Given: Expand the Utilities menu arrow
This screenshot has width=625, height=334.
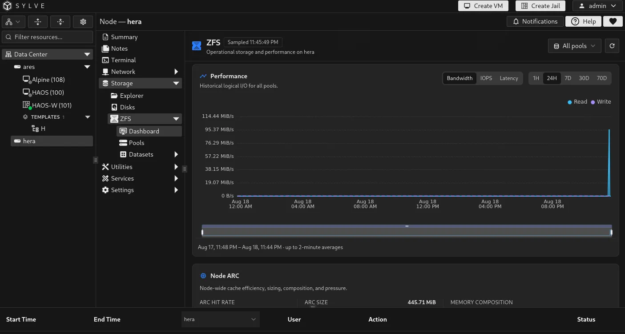Looking at the screenshot, I should [x=176, y=167].
